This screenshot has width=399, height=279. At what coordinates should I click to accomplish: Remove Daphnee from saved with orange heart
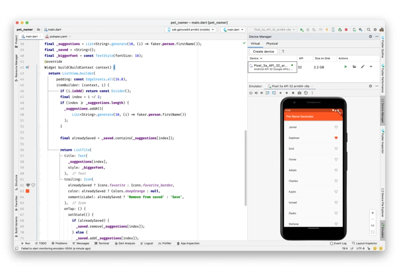click(x=336, y=138)
